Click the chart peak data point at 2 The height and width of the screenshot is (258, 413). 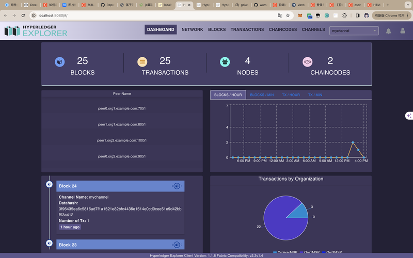click(x=353, y=142)
